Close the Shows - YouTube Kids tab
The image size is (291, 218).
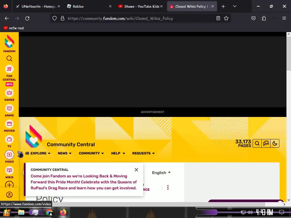(x=161, y=6)
